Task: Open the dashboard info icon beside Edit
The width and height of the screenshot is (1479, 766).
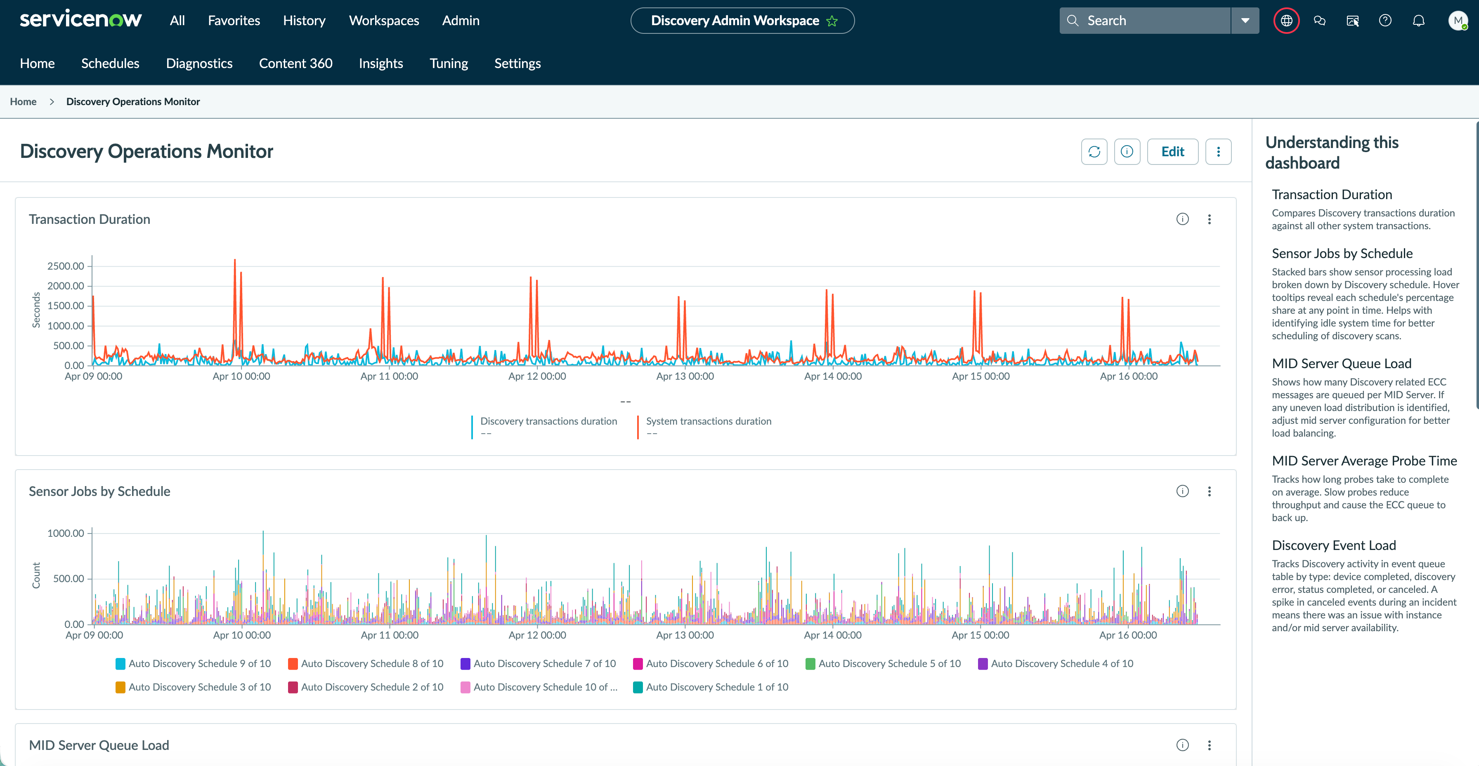Action: coord(1127,151)
